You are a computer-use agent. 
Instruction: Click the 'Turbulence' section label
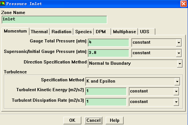[x=15, y=72]
